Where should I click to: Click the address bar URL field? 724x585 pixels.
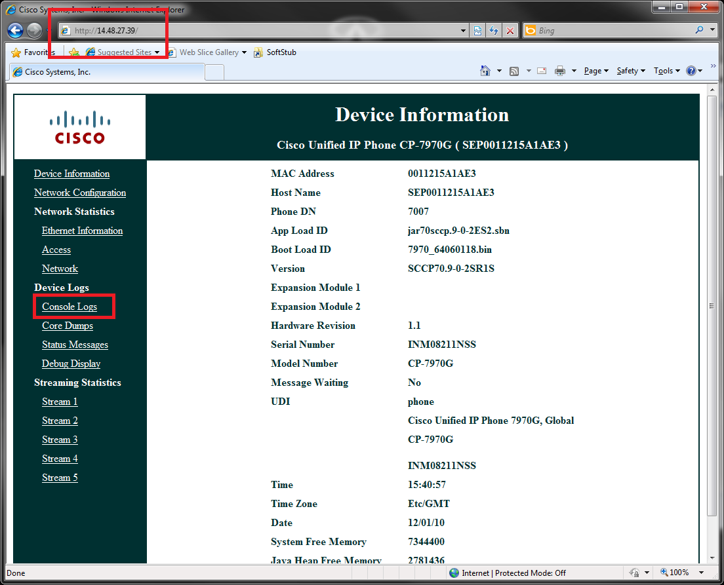tap(263, 30)
